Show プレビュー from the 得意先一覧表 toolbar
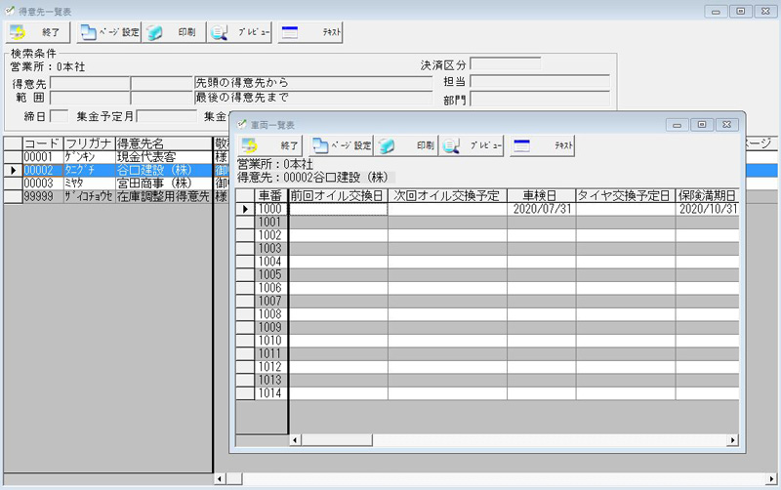The image size is (781, 490). (240, 31)
